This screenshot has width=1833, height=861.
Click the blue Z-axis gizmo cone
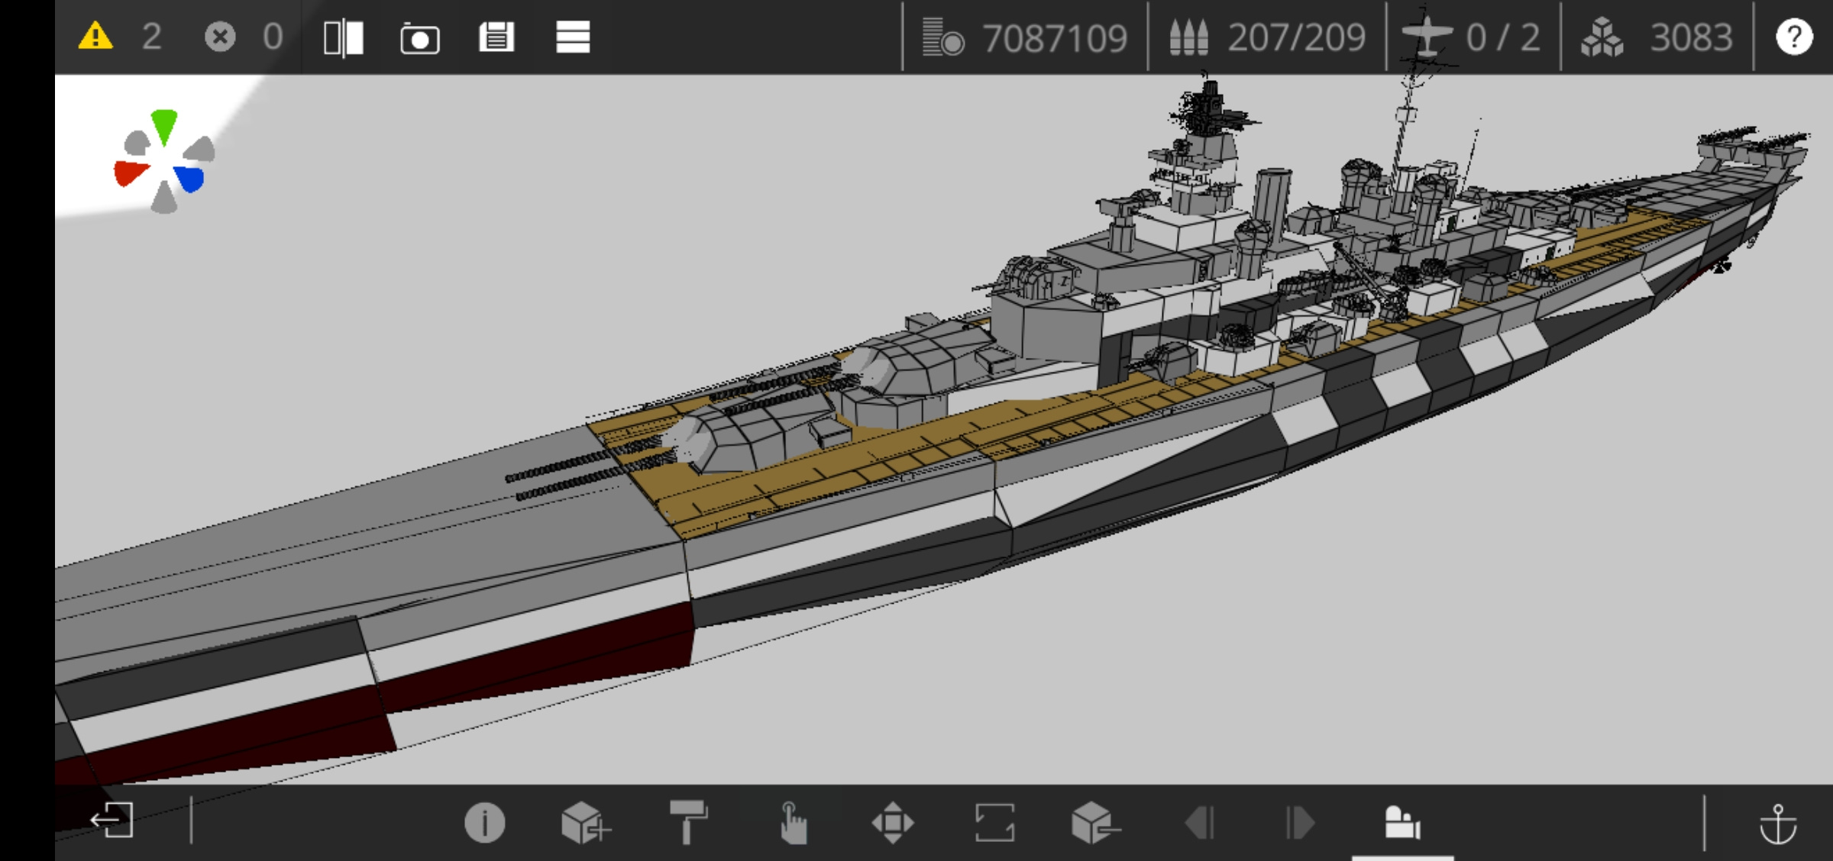click(190, 179)
